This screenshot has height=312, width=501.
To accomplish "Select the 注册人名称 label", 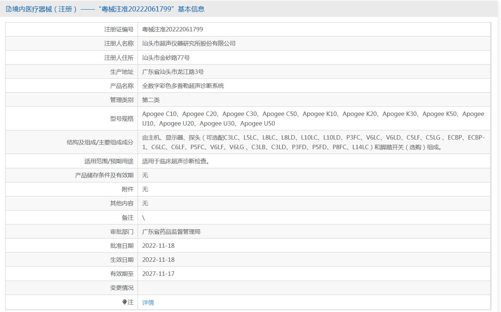I will pos(119,44).
